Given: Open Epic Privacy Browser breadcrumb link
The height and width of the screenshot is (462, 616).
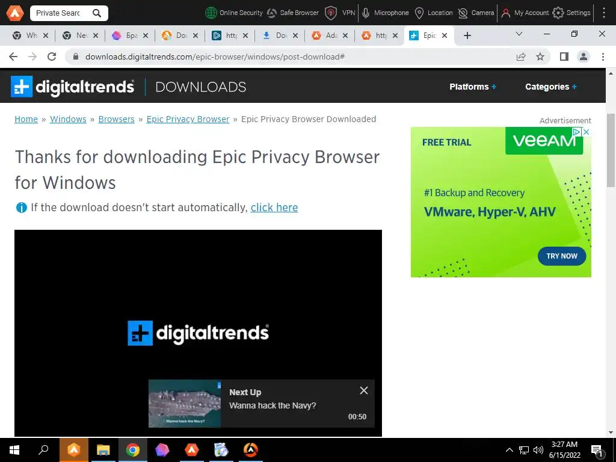Looking at the screenshot, I should [x=188, y=119].
